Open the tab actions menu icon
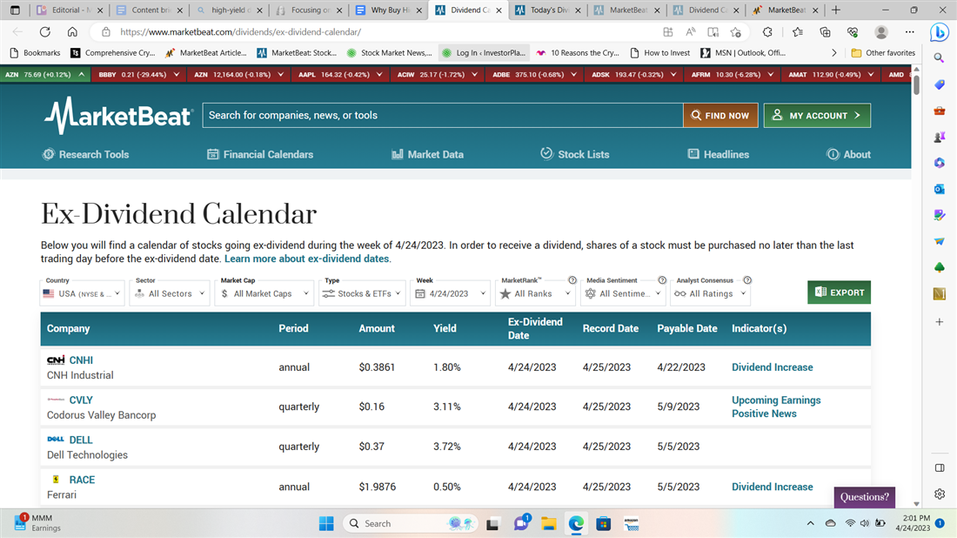 [16, 10]
